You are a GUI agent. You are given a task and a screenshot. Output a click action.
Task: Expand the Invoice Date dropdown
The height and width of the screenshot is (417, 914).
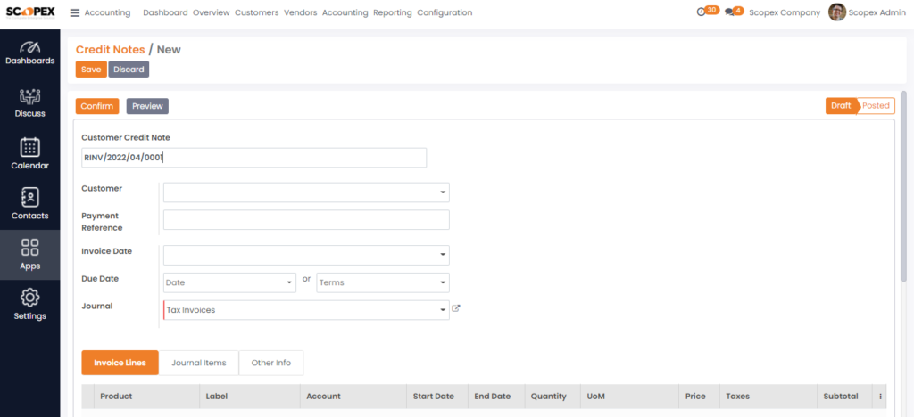(443, 255)
